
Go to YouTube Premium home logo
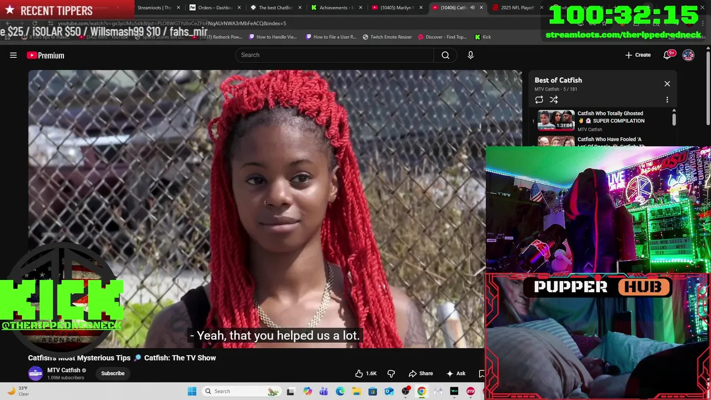tap(46, 55)
